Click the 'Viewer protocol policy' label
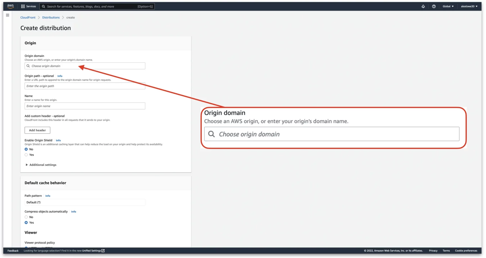This screenshot has height=258, width=486. point(40,243)
